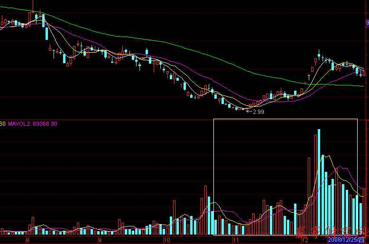Image resolution: width=369 pixels, height=244 pixels.
Task: Click month 10 marker on time axis
Action: click(166, 240)
